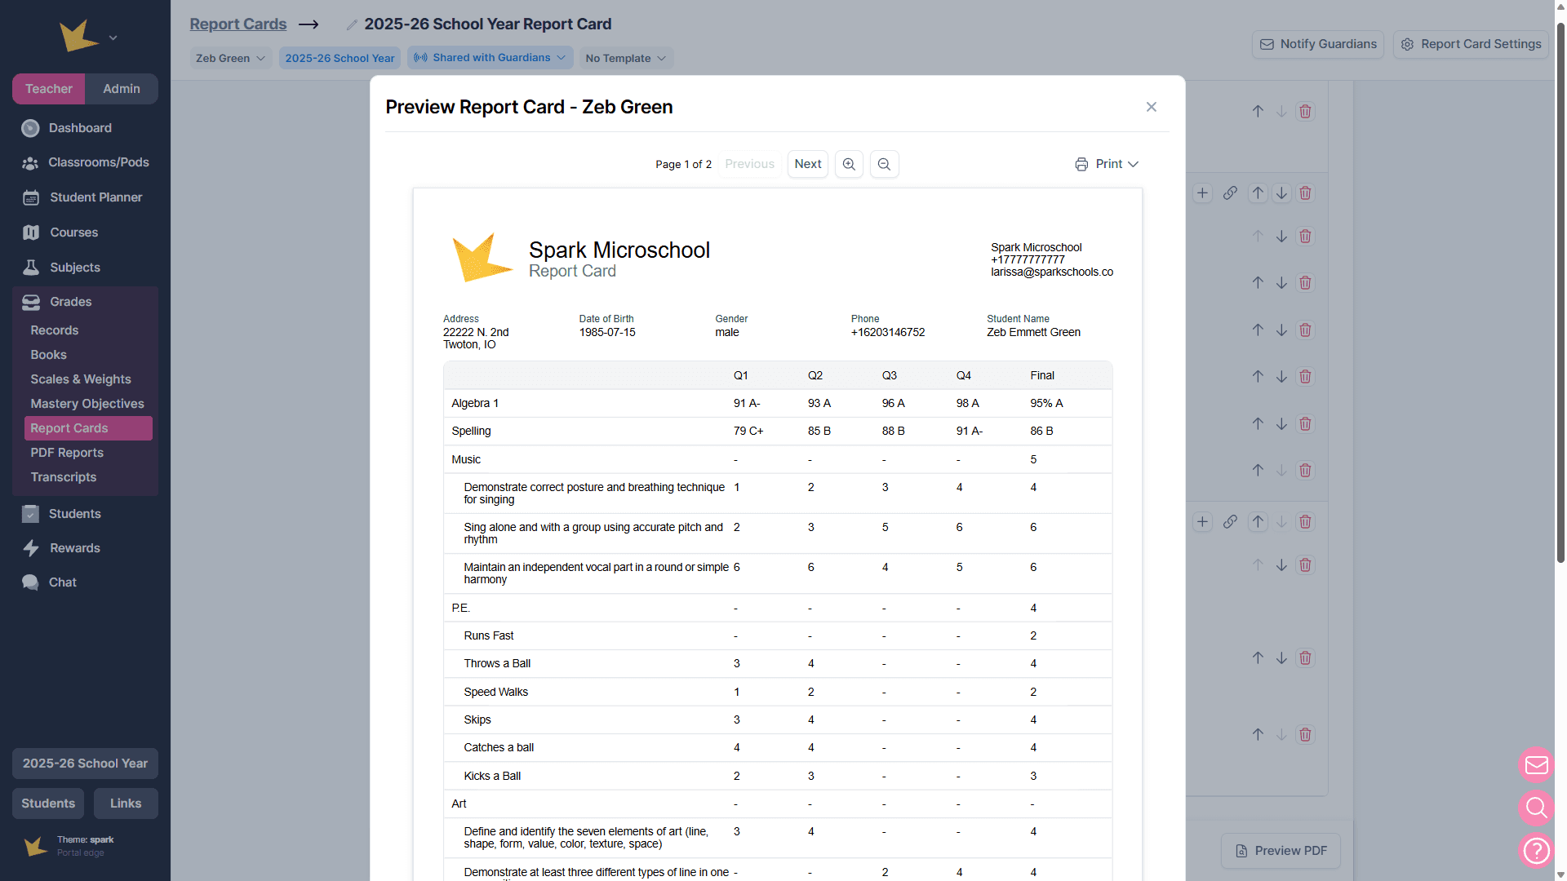The image size is (1567, 881).
Task: Click the first link chain icon
Action: pyautogui.click(x=1230, y=193)
